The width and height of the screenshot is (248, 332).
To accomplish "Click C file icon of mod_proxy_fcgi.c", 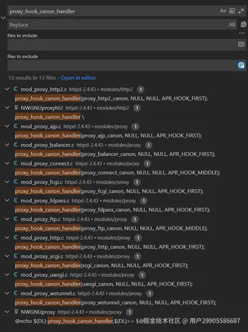I will click(x=16, y=182).
